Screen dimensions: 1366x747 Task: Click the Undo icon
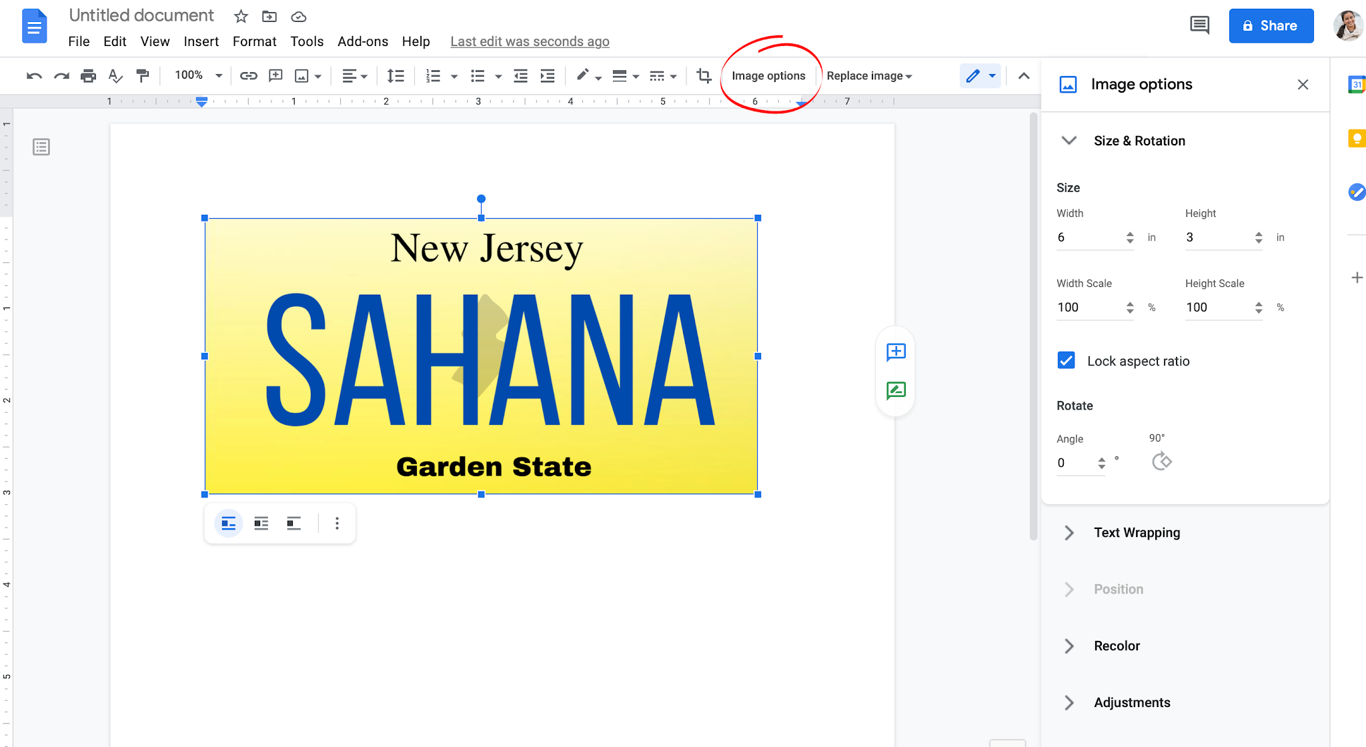34,75
